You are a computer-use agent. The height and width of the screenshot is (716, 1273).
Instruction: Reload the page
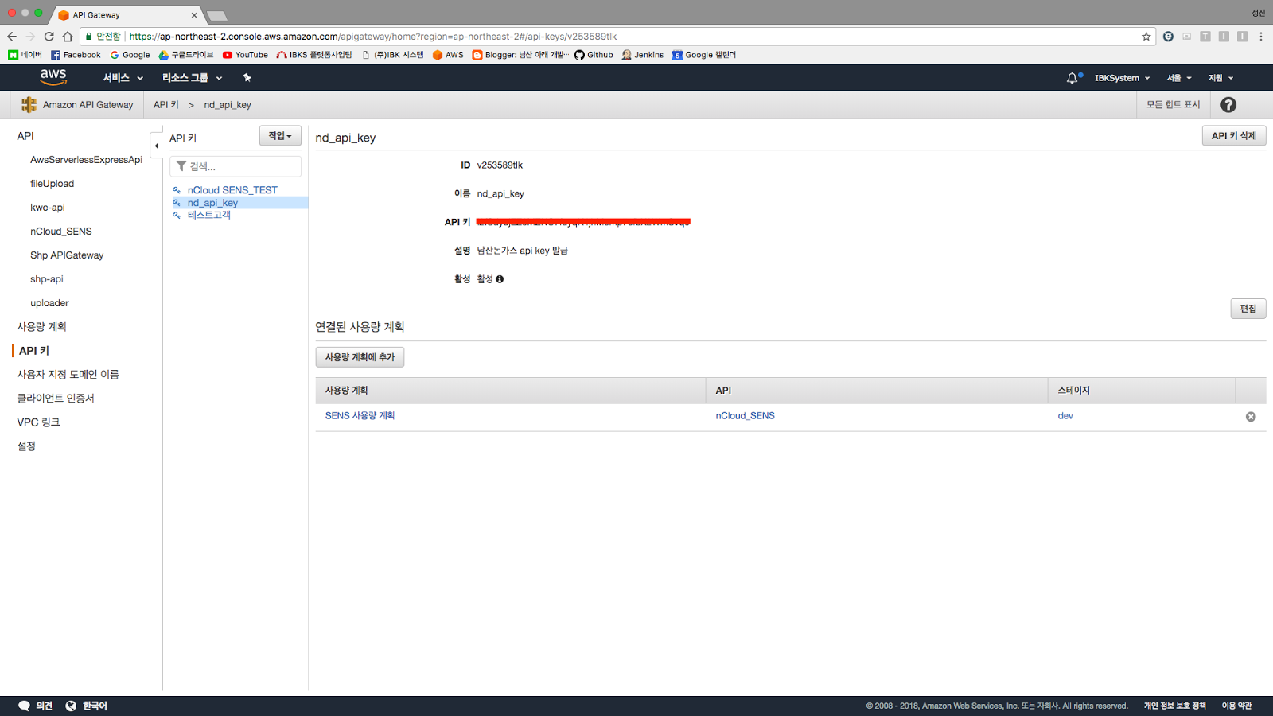coord(49,37)
